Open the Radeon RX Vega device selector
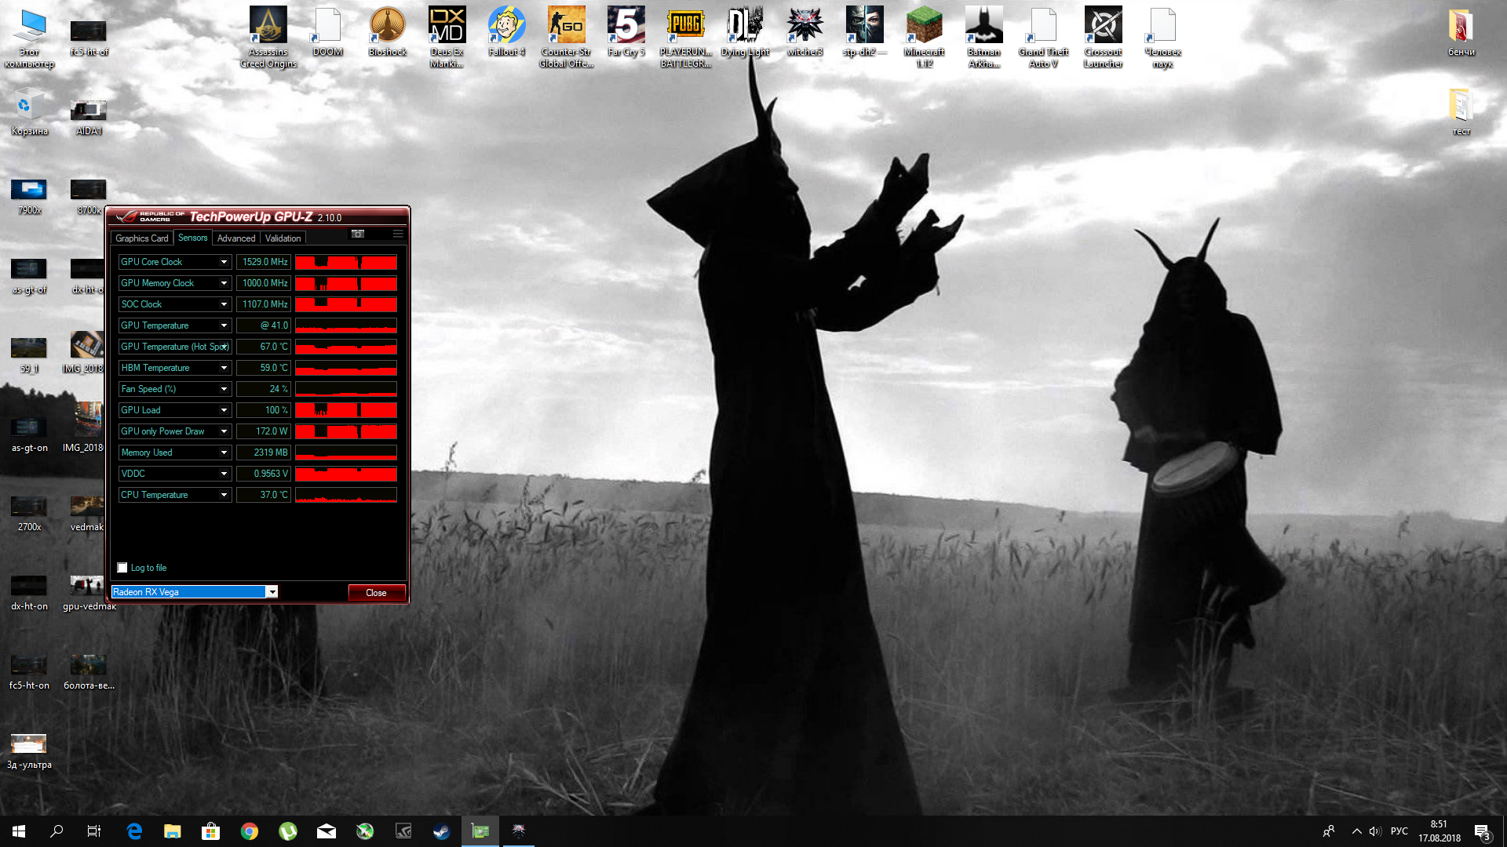 (272, 592)
